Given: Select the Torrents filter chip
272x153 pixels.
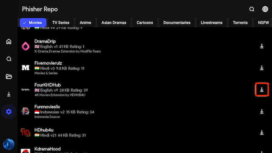Looking at the screenshot, I should [240, 23].
